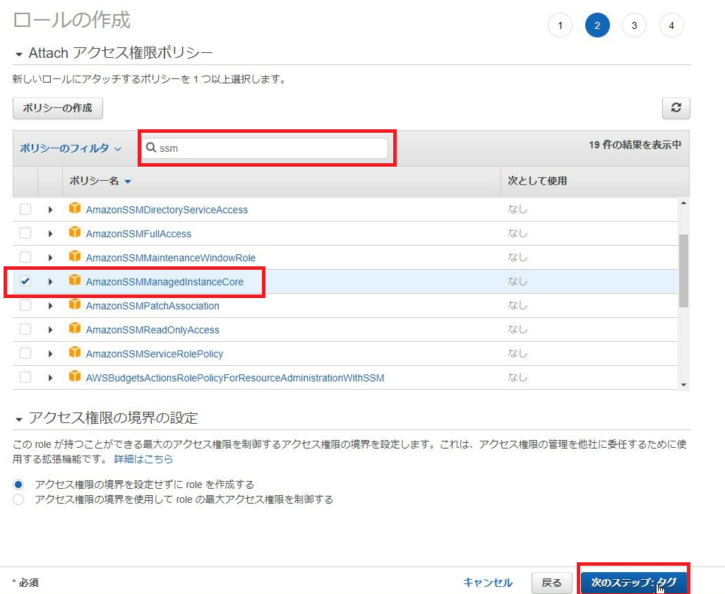Expand AmazonSSMMaintenanceWindowRole policy details
Screen dimensions: 725x594
[x=50, y=258]
